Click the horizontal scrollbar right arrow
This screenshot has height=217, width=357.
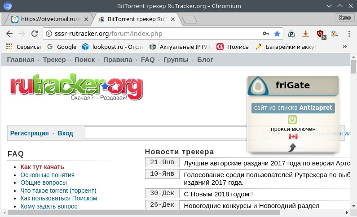point(347,213)
